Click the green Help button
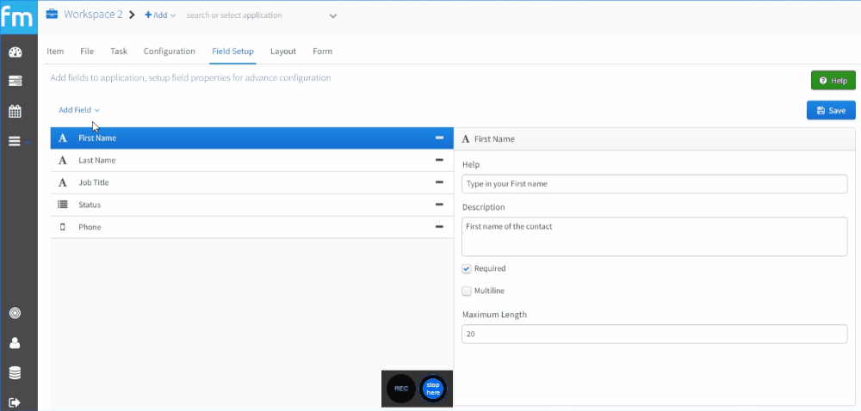Viewport: 861px width, 411px height. click(x=833, y=81)
